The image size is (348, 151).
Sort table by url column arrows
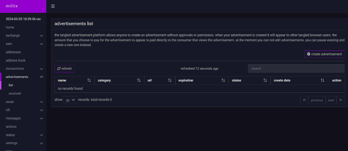click(170, 80)
